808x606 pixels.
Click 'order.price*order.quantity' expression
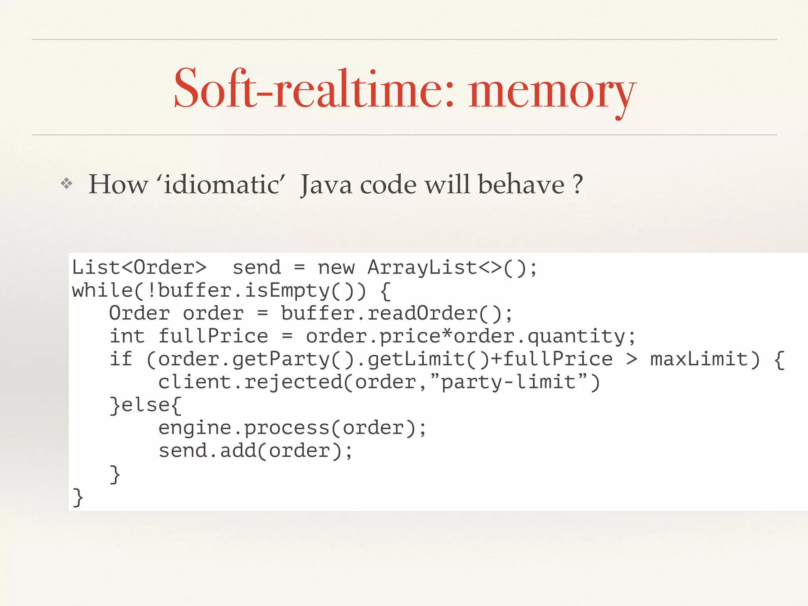tap(466, 337)
